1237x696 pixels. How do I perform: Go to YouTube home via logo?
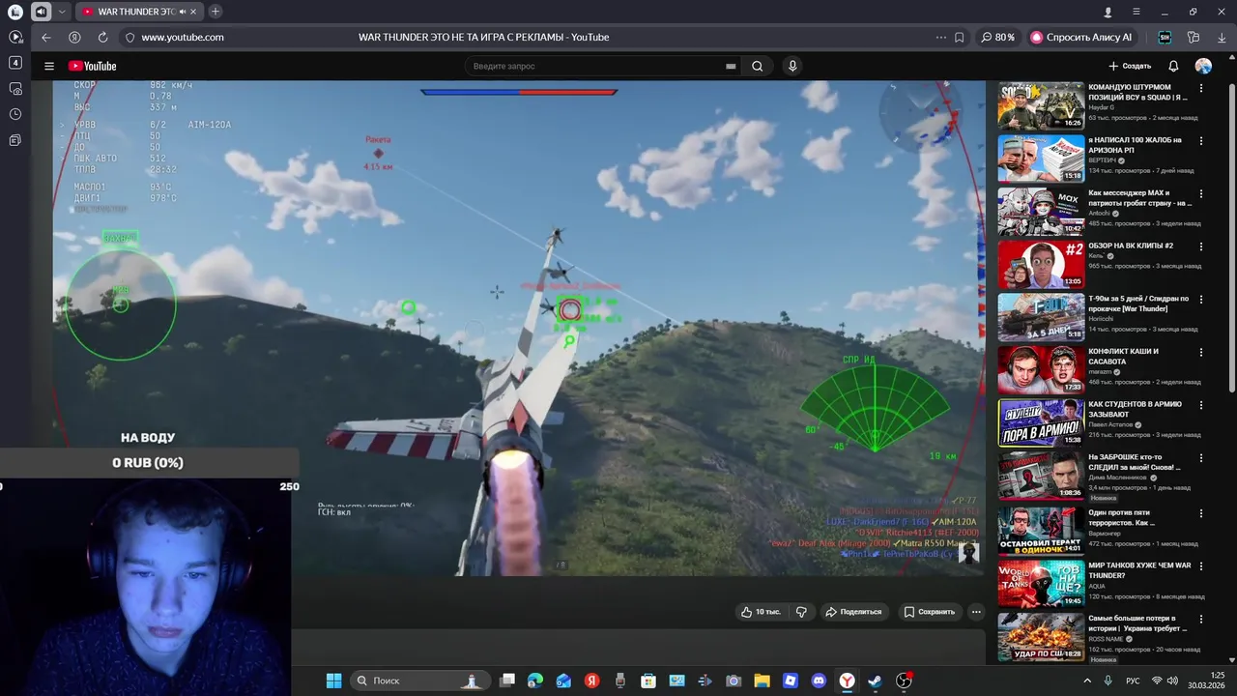[92, 66]
